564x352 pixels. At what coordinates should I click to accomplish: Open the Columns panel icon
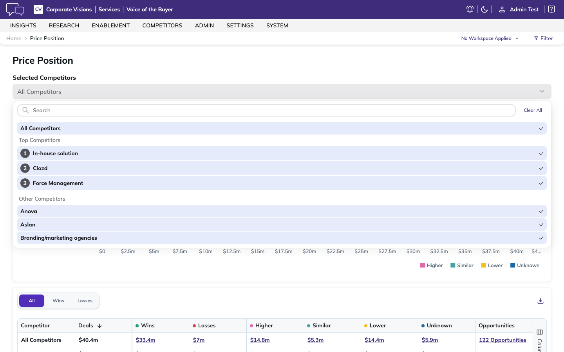(540, 332)
